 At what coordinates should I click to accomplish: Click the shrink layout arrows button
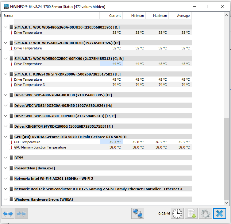click(x=21, y=213)
